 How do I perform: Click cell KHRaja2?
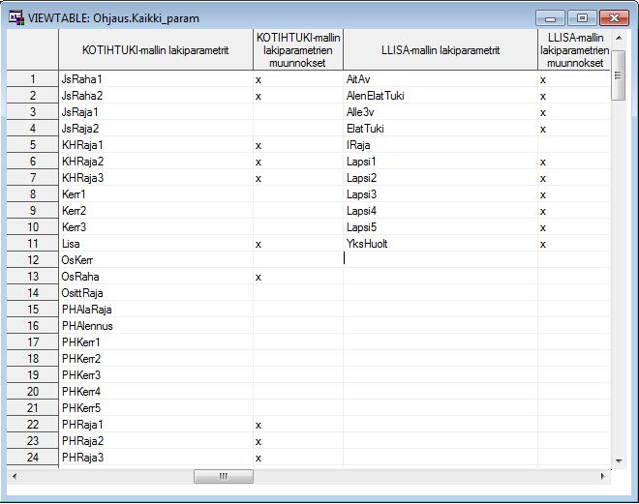(156, 162)
